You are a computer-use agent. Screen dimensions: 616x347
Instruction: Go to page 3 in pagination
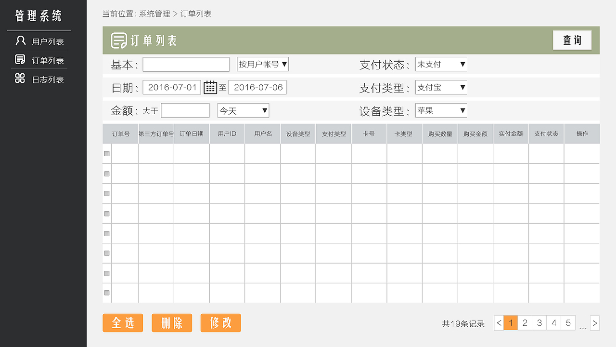coord(539,323)
